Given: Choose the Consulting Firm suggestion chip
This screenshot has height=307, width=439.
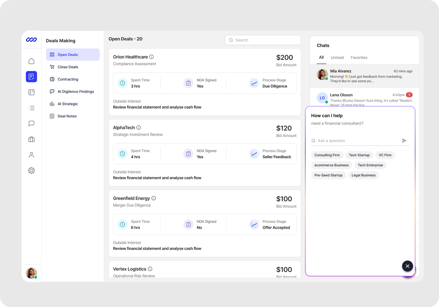Looking at the screenshot, I should point(327,155).
